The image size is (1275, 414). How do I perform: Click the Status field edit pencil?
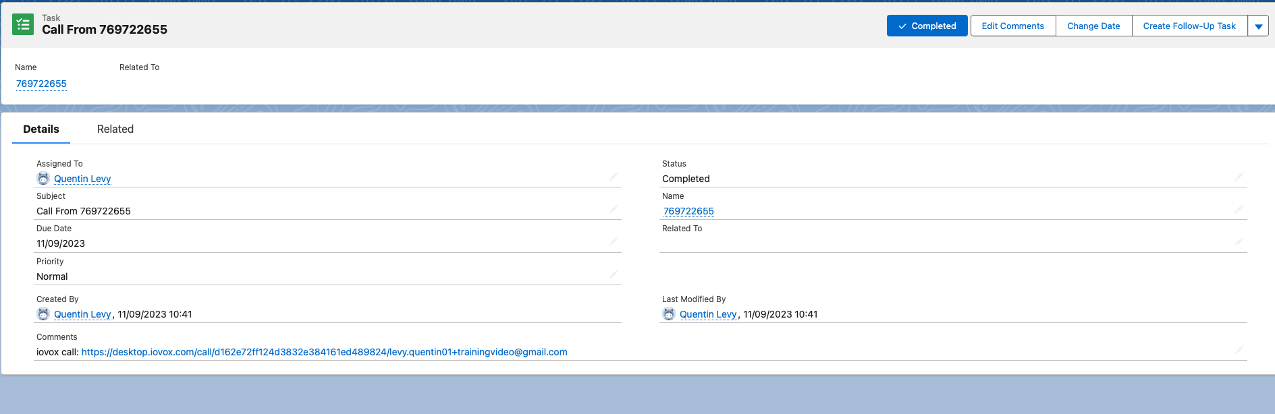click(x=1239, y=177)
